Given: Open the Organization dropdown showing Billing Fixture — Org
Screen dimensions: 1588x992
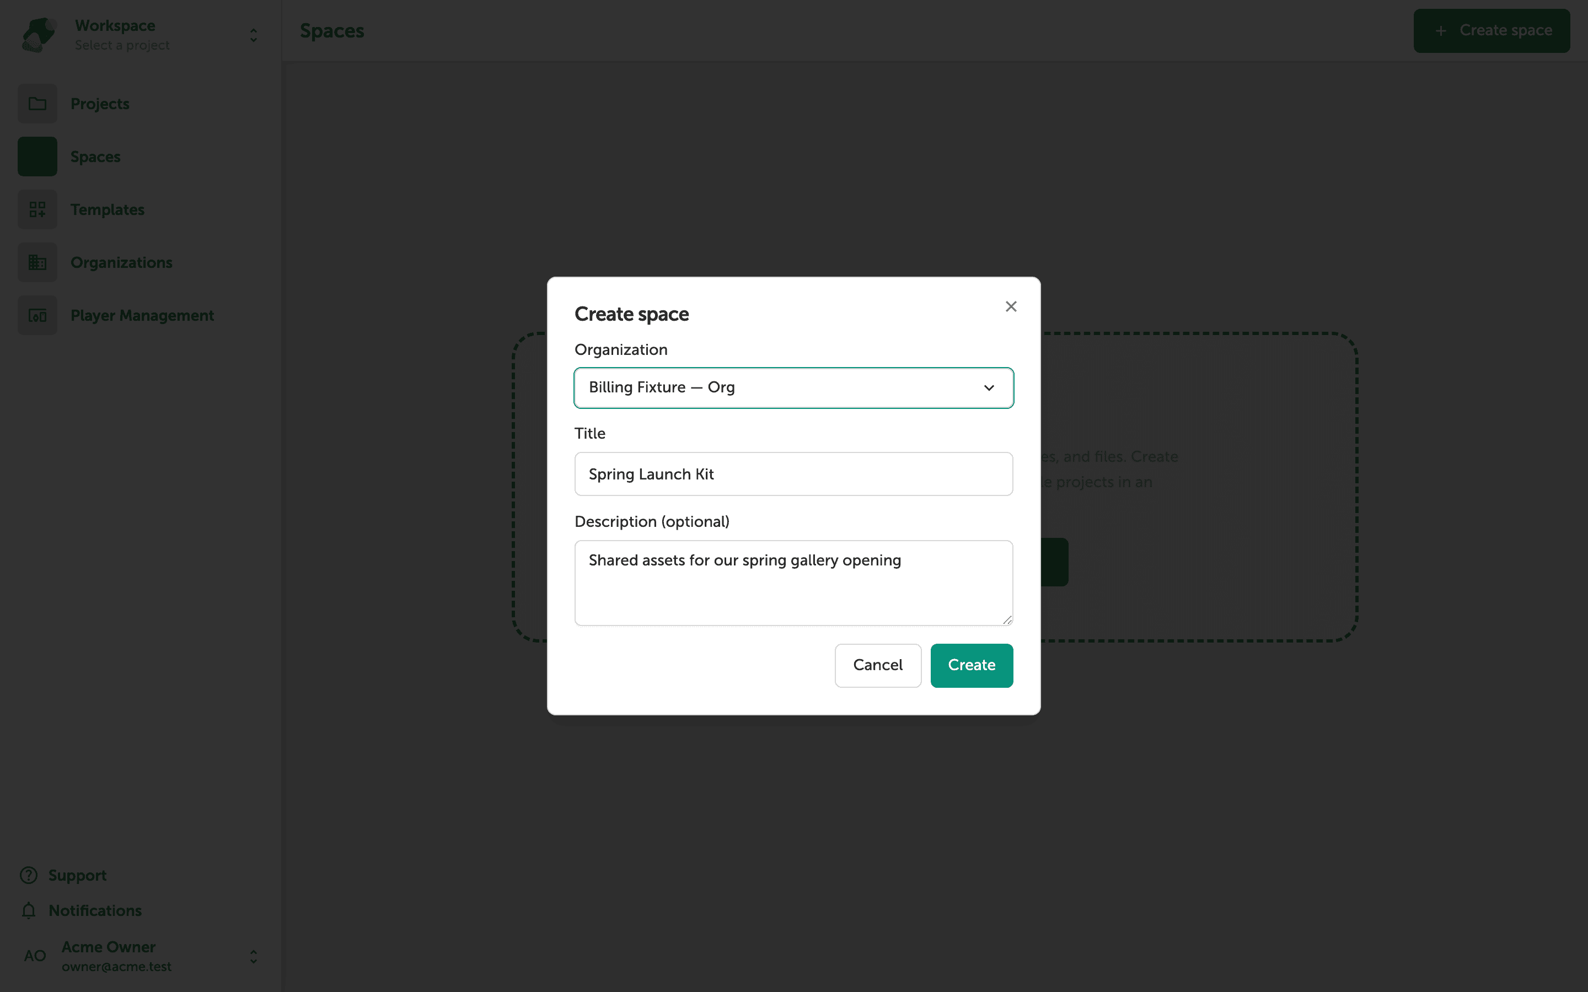Looking at the screenshot, I should point(793,388).
